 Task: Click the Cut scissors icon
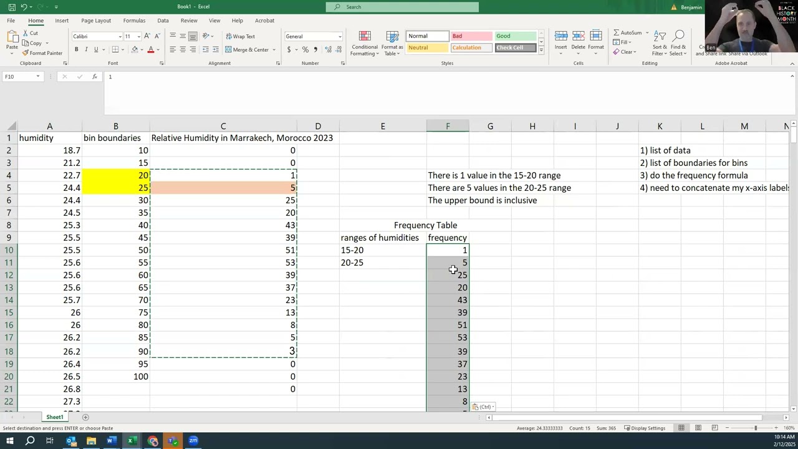(26, 33)
